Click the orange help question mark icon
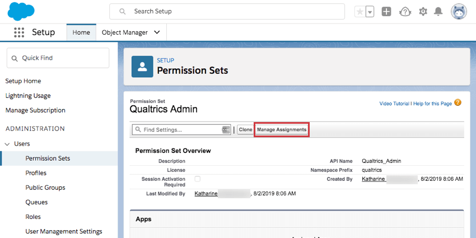The height and width of the screenshot is (238, 476). click(x=458, y=103)
